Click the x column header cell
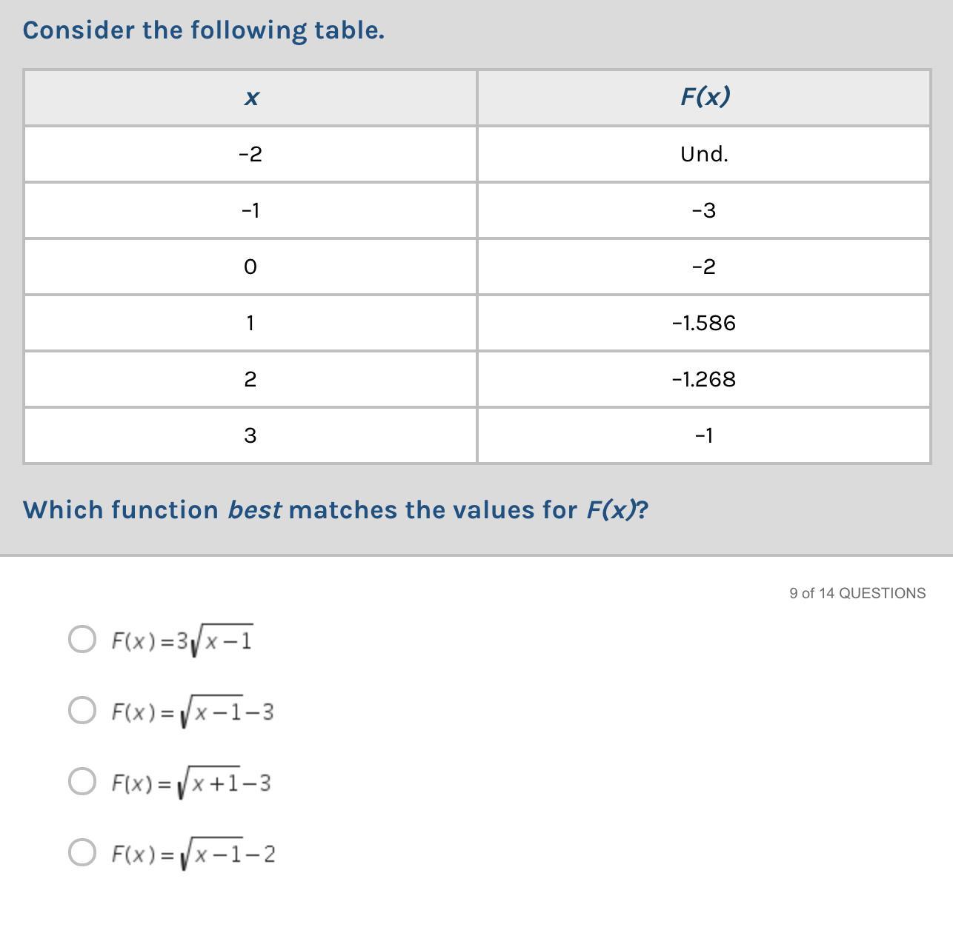Viewport: 953px width, 930px height. (250, 98)
